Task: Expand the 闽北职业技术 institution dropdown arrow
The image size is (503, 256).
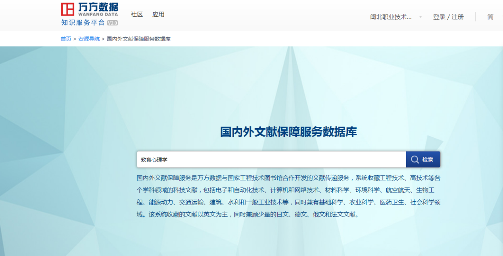Action: [420, 17]
